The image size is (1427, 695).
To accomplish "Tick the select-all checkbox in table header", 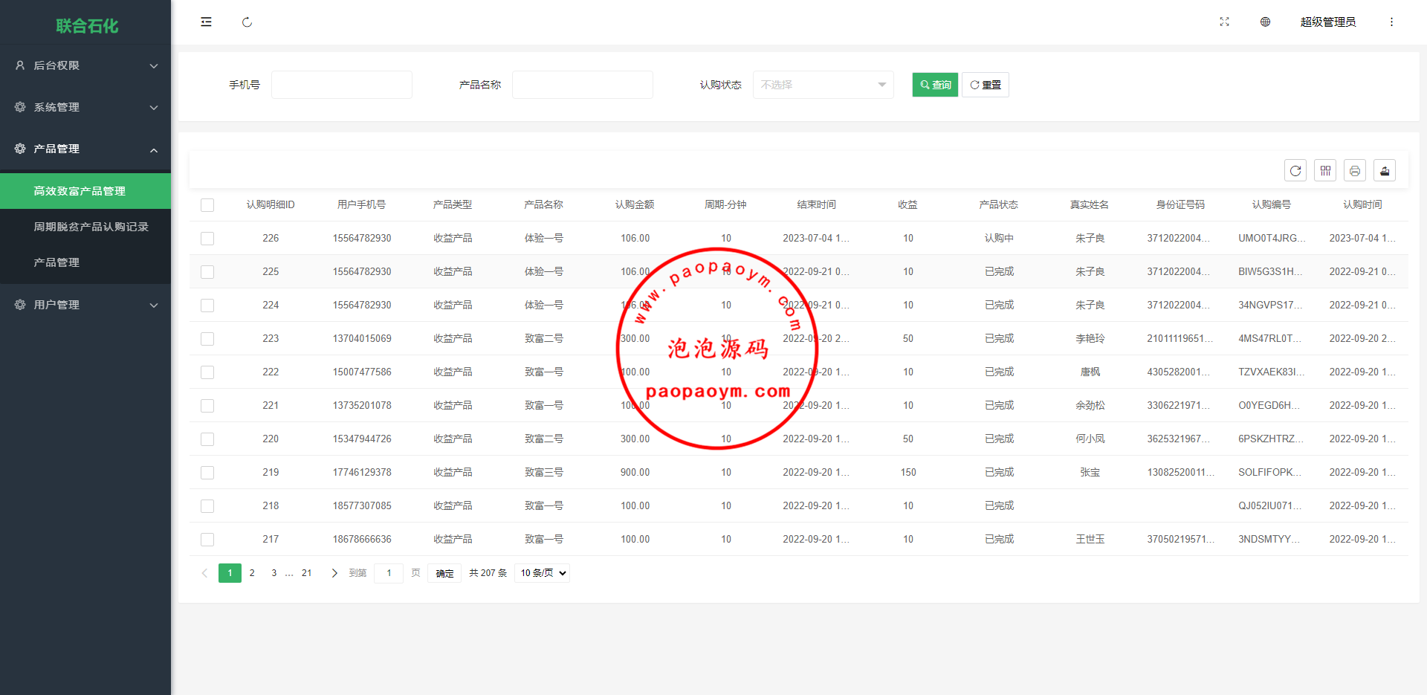I will tap(207, 205).
